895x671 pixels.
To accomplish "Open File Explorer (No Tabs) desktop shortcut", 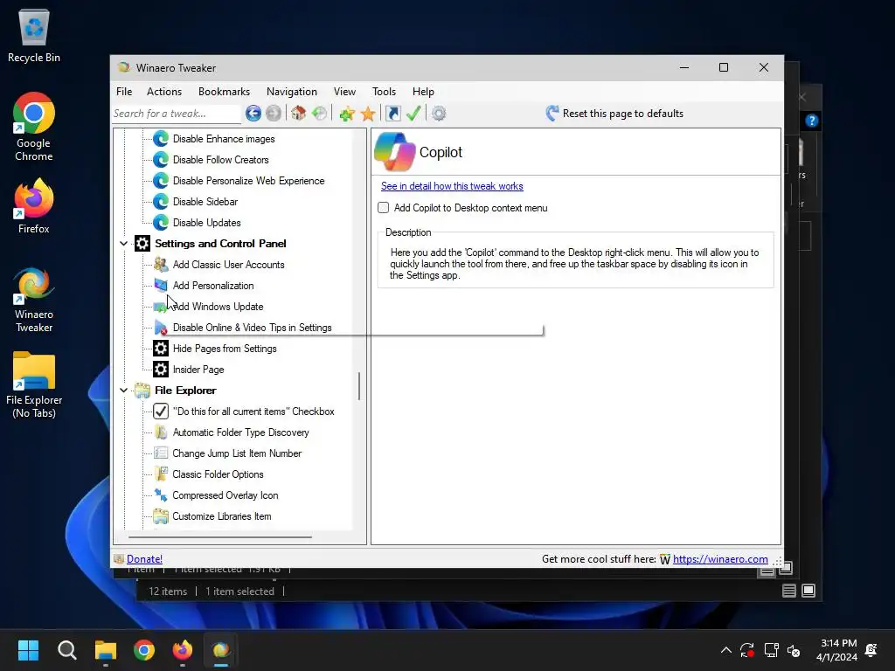I will click(x=34, y=385).
